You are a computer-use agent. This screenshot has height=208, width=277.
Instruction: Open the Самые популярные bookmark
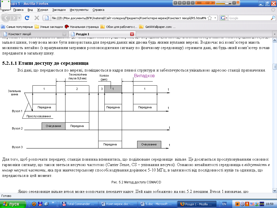pyautogui.click(x=17, y=27)
